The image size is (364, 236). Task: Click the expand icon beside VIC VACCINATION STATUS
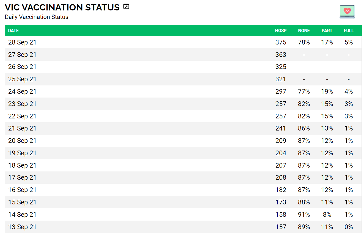pyautogui.click(x=126, y=7)
